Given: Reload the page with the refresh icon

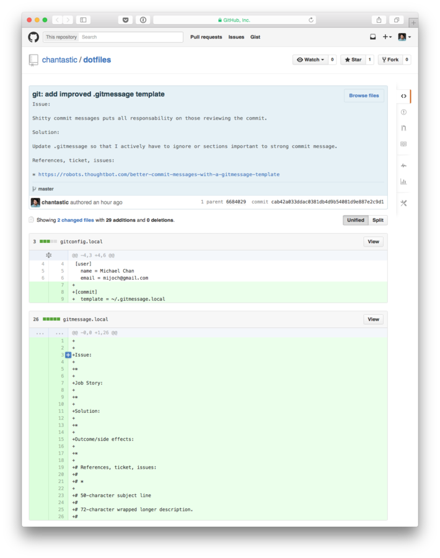Looking at the screenshot, I should pyautogui.click(x=311, y=20).
